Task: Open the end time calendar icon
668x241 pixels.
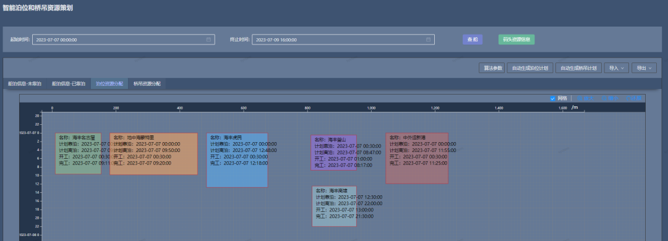Action: pyautogui.click(x=428, y=40)
